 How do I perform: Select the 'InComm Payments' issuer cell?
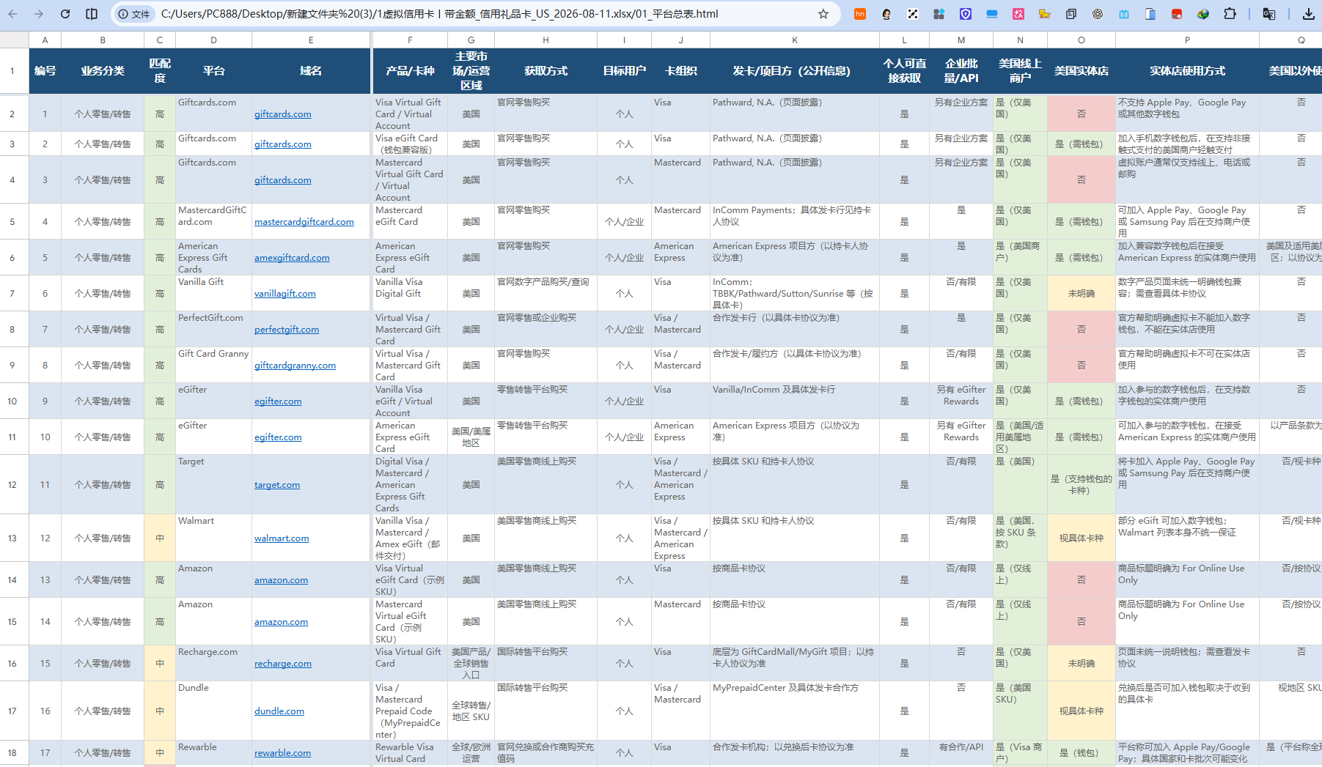tap(795, 222)
